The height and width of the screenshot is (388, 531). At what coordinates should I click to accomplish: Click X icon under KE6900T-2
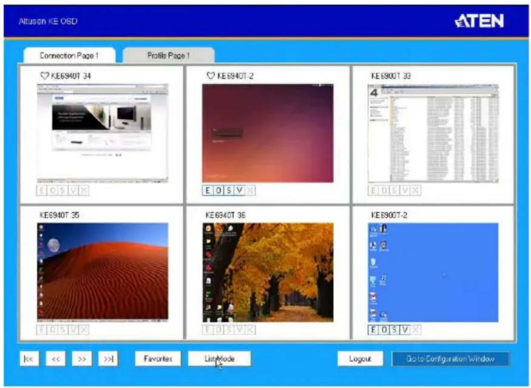click(416, 329)
